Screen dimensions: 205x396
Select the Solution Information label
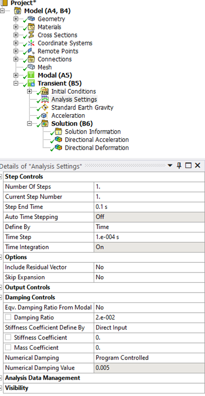pos(93,132)
